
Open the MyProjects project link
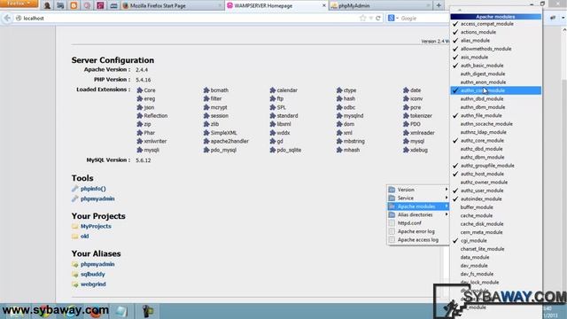click(x=96, y=226)
